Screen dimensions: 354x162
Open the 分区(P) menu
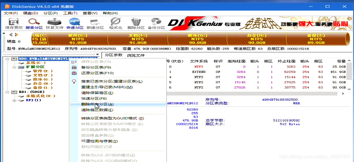[51, 13]
